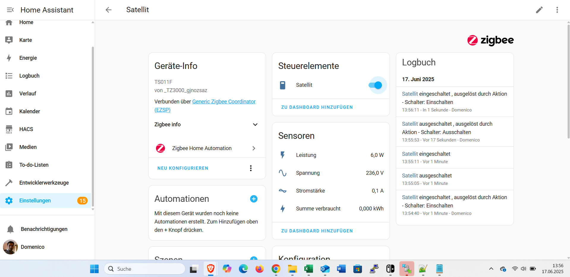Select Entwicklerwerkzeuge in the sidebar
Image resolution: width=570 pixels, height=277 pixels.
(44, 183)
